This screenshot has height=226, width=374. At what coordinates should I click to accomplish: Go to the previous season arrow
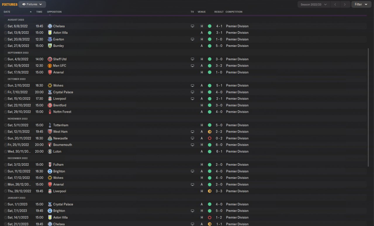(335, 4)
